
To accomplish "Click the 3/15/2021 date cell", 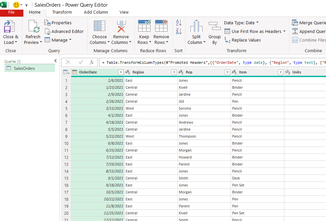I will point(98,108).
